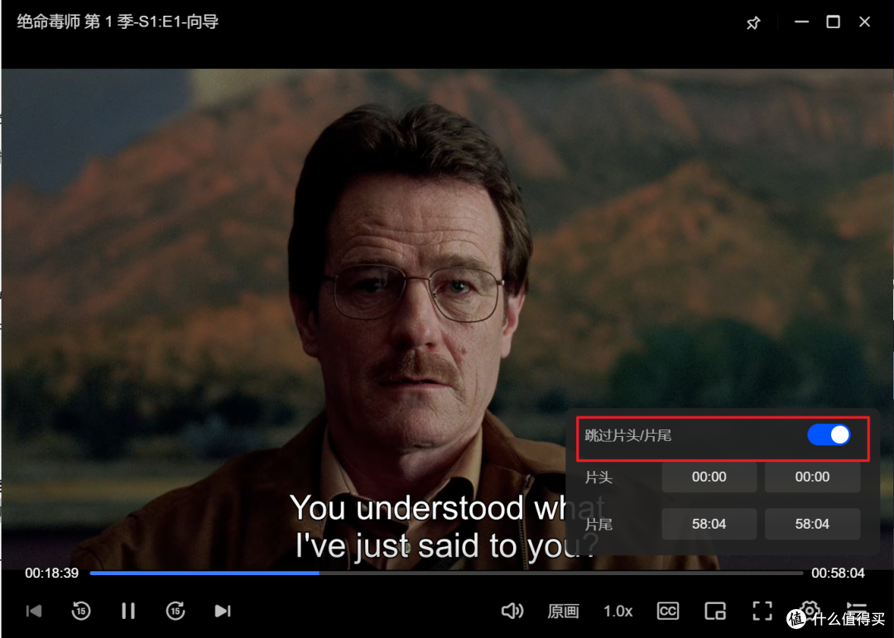Rewind 15 seconds
Screen dimensions: 894x638
coord(81,611)
